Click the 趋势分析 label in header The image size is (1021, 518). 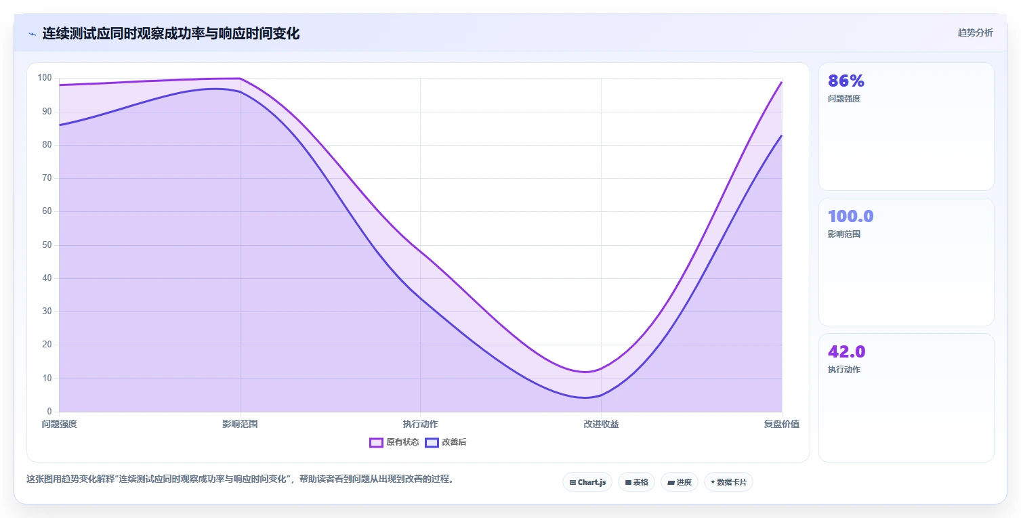coord(975,33)
